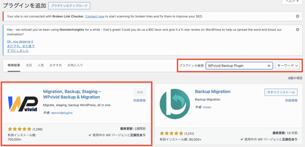
Task: Select the プラグインを追加 page heading
Action: pos(24,5)
